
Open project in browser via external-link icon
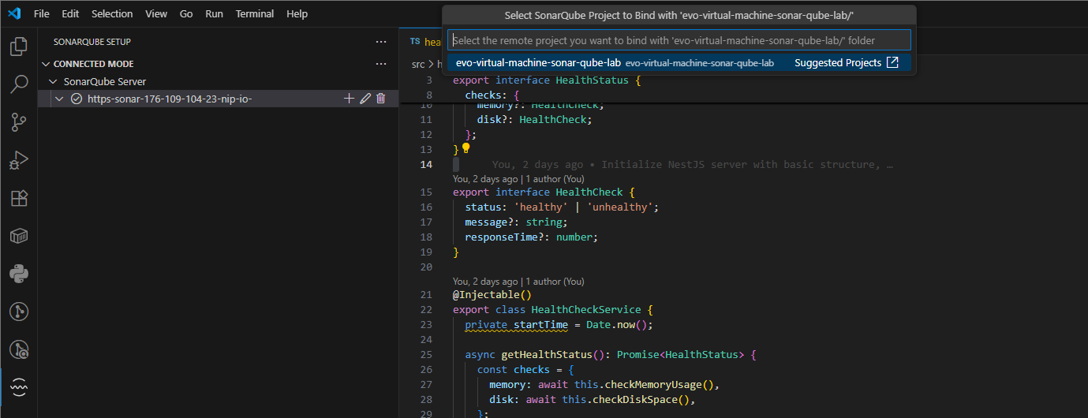(x=893, y=62)
